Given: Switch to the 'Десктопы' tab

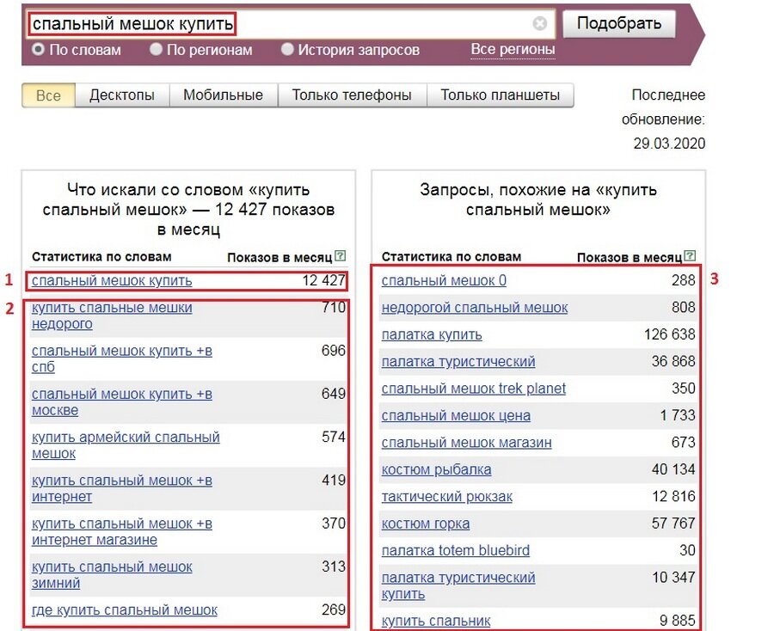Looking at the screenshot, I should [x=122, y=95].
